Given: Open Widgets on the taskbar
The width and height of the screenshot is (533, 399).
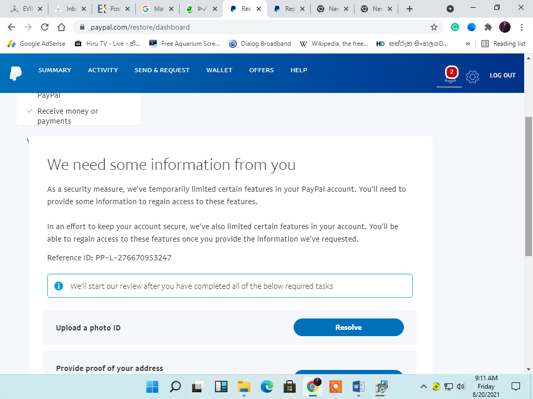Looking at the screenshot, I should [221, 387].
